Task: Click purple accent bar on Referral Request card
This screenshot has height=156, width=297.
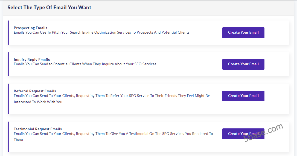Action: tap(8, 99)
